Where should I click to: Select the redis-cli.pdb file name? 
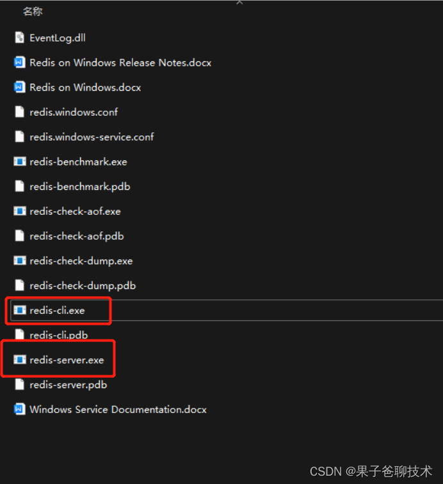click(x=59, y=335)
